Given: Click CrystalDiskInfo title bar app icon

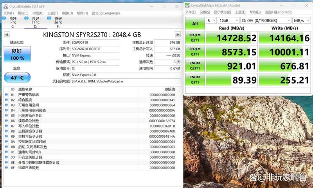Looking at the screenshot, I should click(x=6, y=6).
